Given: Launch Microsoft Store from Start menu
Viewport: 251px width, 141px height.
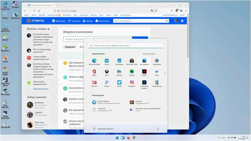Looking at the screenshot, I should 132,61.
